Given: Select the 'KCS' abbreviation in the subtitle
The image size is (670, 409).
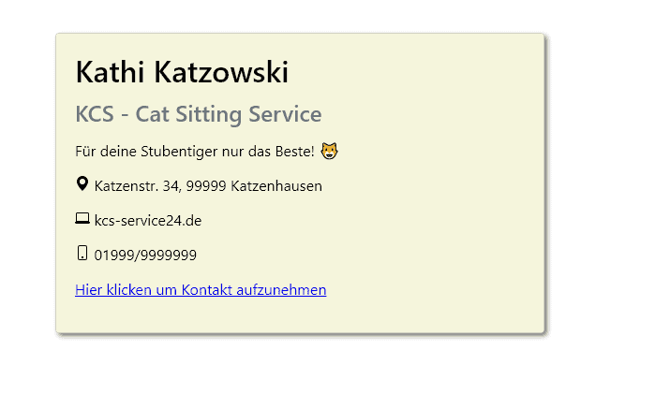Looking at the screenshot, I should [x=95, y=114].
